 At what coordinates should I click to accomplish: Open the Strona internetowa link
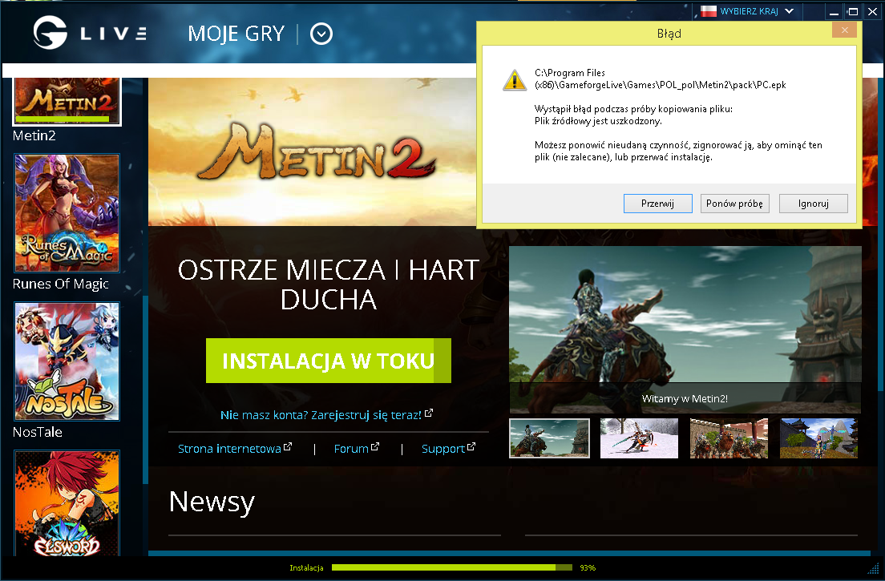(x=229, y=449)
